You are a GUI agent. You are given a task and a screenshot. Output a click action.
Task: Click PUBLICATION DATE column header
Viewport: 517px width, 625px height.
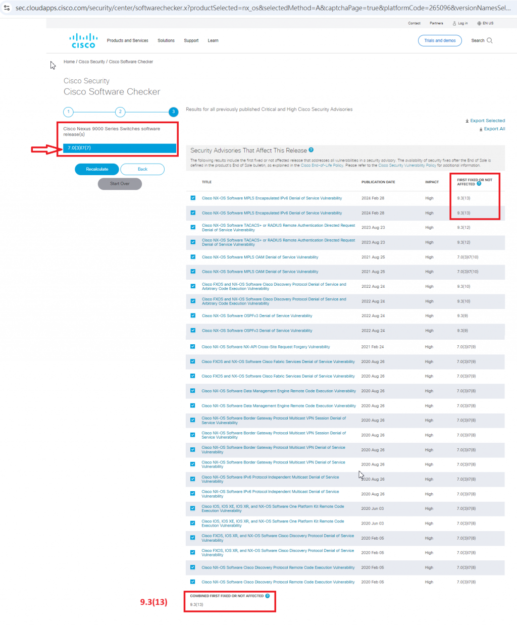click(x=378, y=182)
